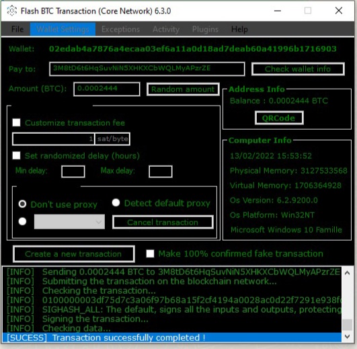Enable Customize transaction fee checkbox
This screenshot has width=357, height=349.
16,122
